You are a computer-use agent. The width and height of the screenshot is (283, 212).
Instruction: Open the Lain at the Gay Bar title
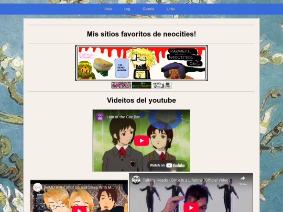click(123, 117)
